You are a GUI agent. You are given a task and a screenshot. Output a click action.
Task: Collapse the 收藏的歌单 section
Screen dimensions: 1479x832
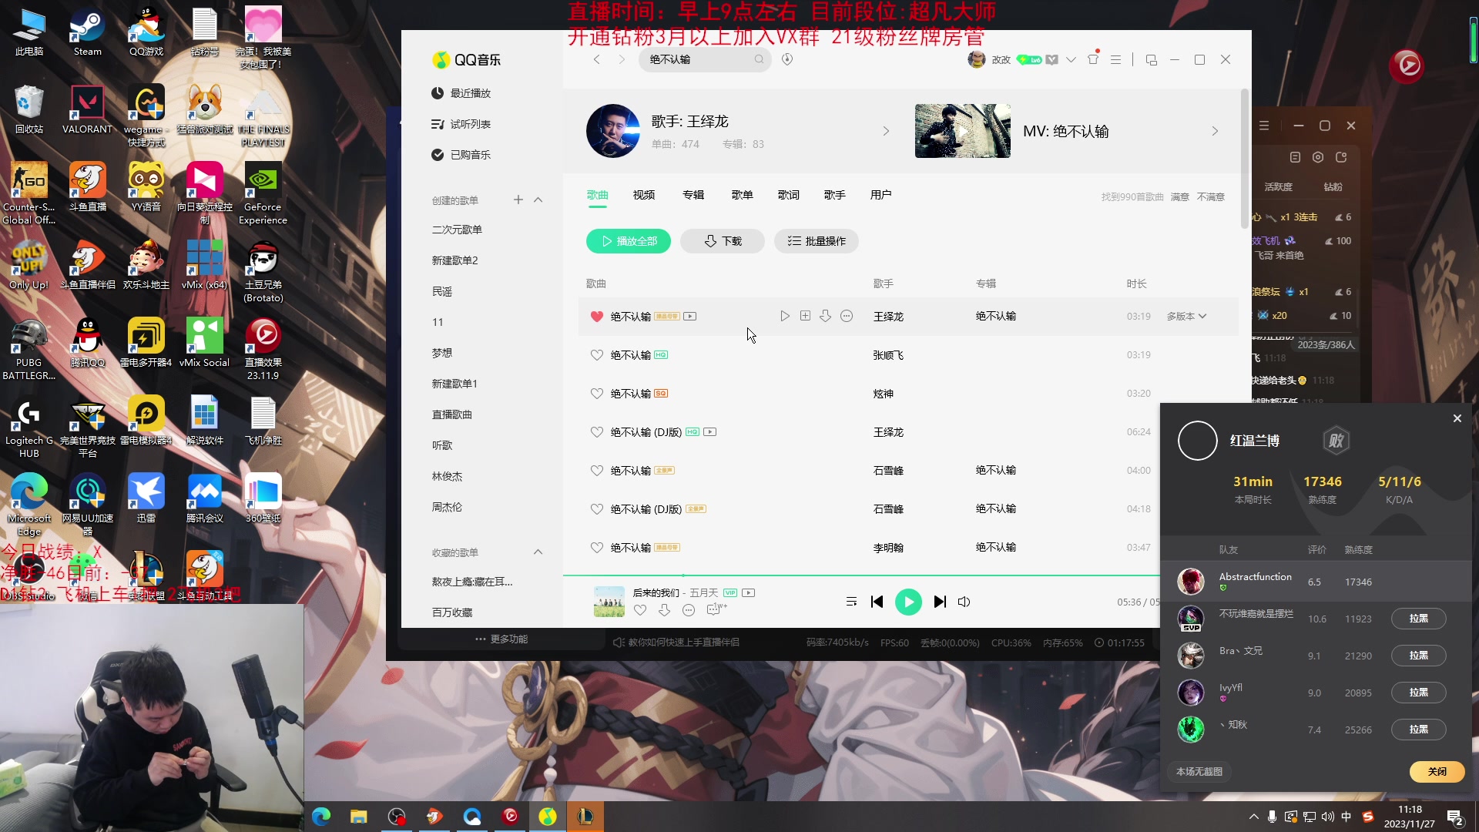pos(538,552)
